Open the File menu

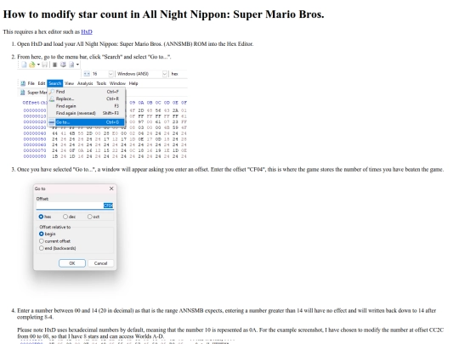click(31, 83)
